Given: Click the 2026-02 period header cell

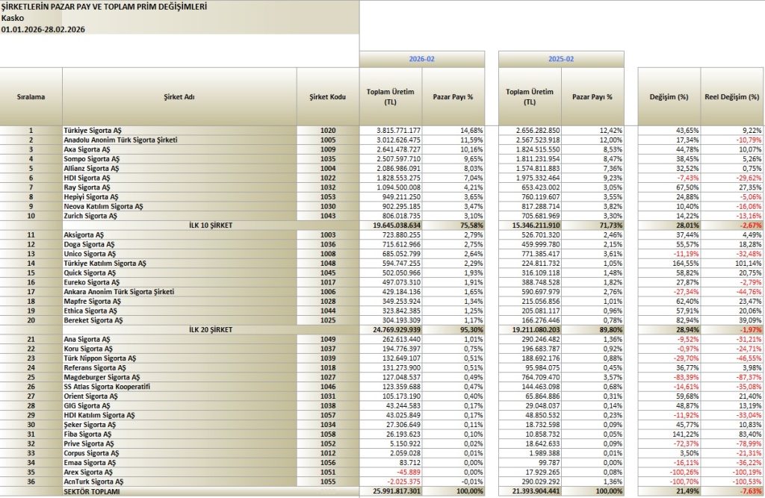Looking at the screenshot, I should coord(422,58).
